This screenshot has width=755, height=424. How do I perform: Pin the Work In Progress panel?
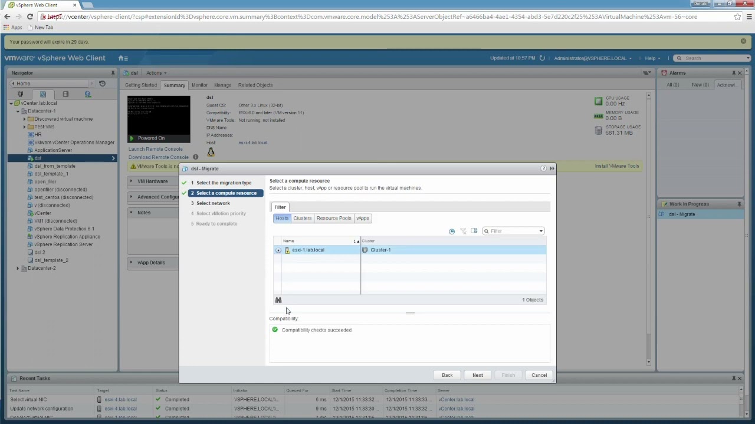[739, 204]
